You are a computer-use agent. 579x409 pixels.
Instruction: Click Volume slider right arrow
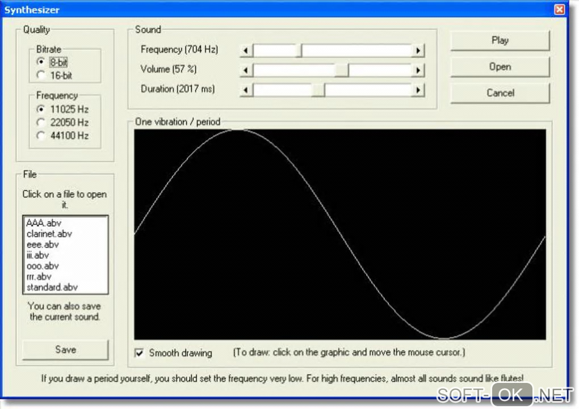click(418, 70)
